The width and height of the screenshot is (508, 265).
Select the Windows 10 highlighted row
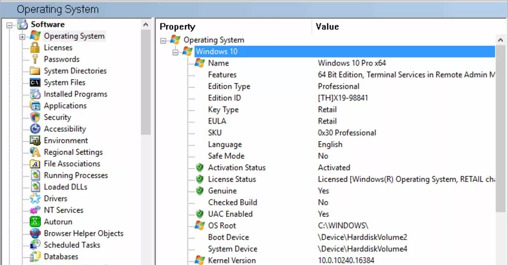tap(344, 52)
